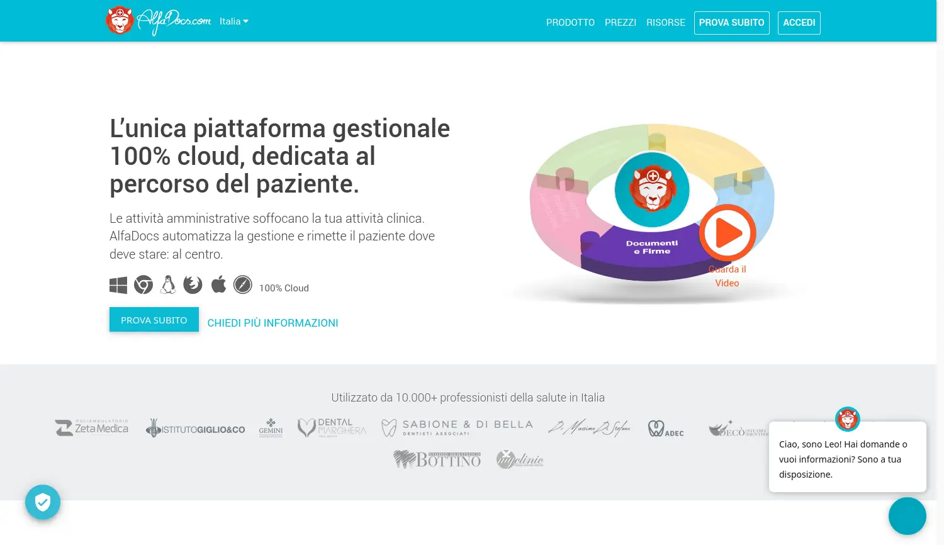Click 'Utilizzato da 10.000+ professionisti' text
The image size is (944, 545).
point(468,398)
